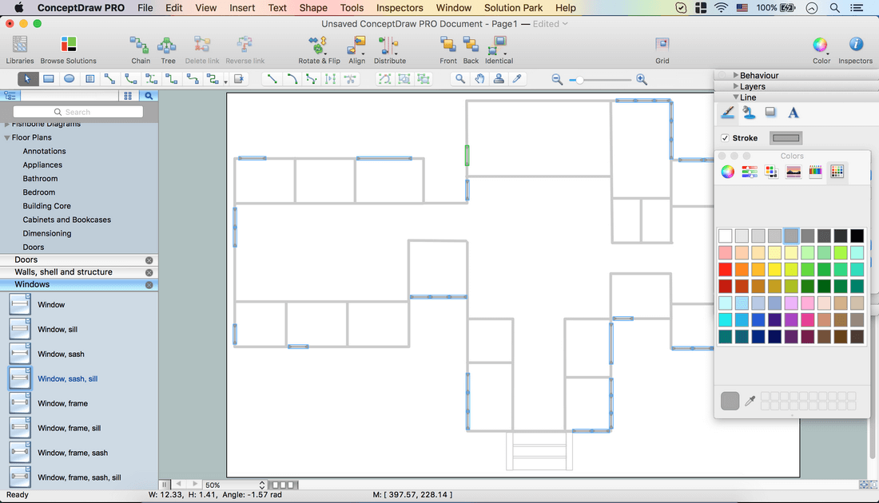
Task: Click the Chain connection tool
Action: point(140,50)
